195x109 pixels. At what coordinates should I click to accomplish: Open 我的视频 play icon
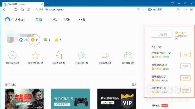coord(82,55)
